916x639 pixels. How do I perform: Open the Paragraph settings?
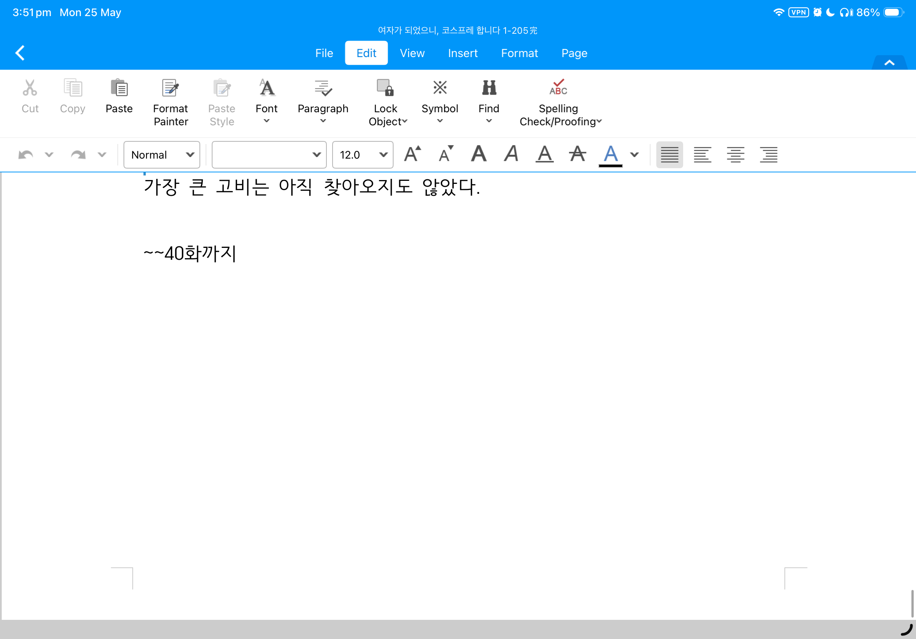click(323, 88)
